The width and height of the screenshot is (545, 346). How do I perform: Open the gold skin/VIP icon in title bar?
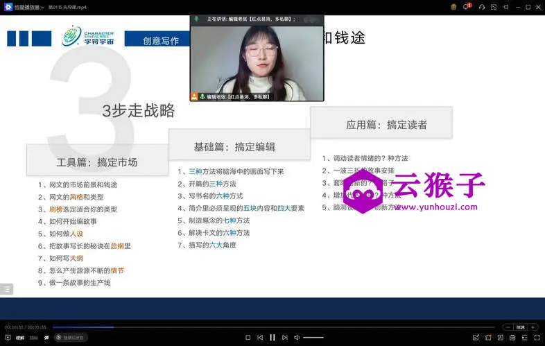(453, 7)
